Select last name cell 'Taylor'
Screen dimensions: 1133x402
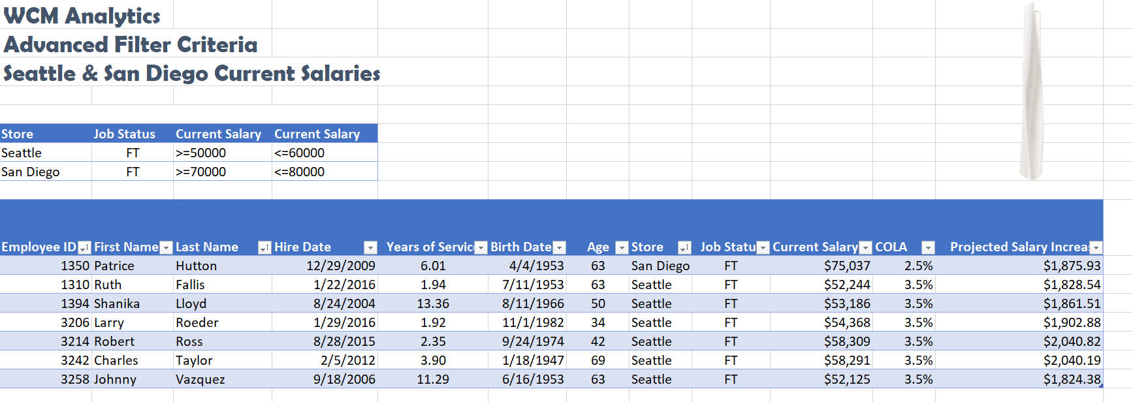pyautogui.click(x=223, y=360)
